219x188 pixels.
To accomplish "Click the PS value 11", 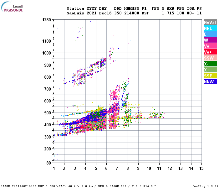I will point(199,13).
